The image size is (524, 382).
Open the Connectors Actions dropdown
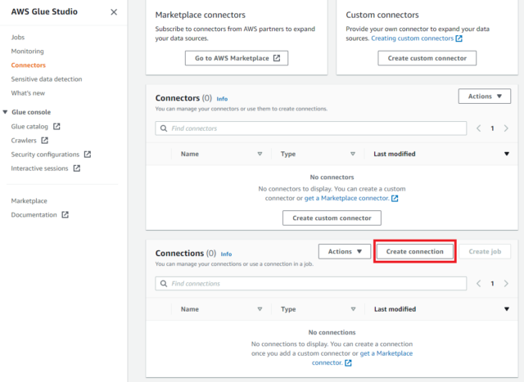[484, 97]
